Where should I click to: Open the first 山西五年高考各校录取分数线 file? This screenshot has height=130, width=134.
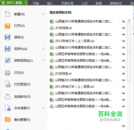click(83, 54)
